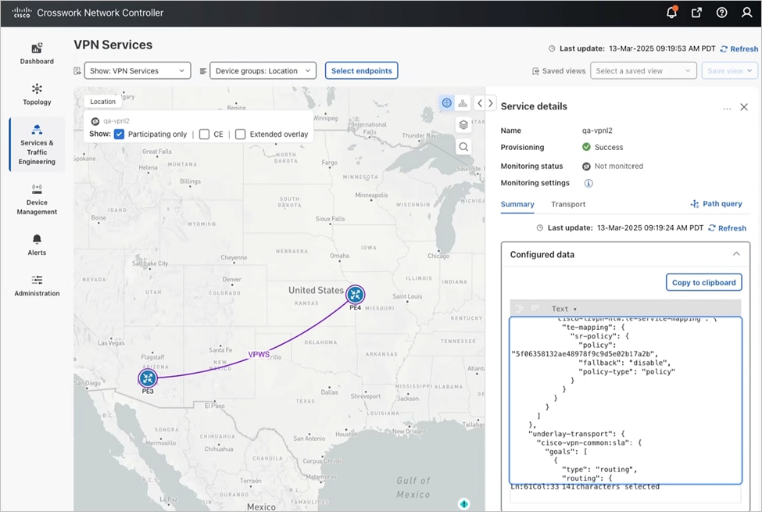Open the Show: VPN Services dropdown
The height and width of the screenshot is (512, 762).
point(137,70)
